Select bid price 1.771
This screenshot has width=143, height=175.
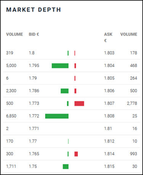[34, 129]
